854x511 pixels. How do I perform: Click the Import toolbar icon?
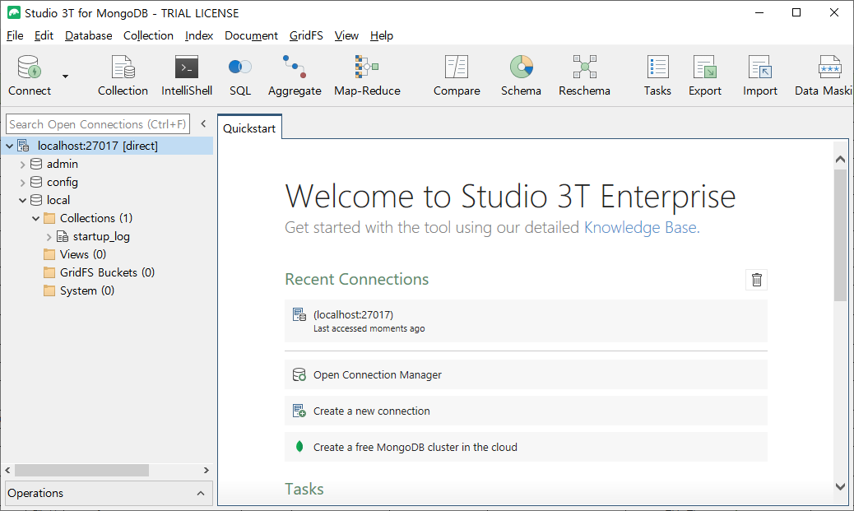click(x=759, y=75)
